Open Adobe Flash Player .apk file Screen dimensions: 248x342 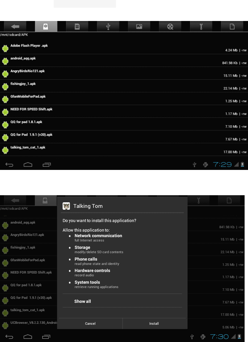[124, 48]
